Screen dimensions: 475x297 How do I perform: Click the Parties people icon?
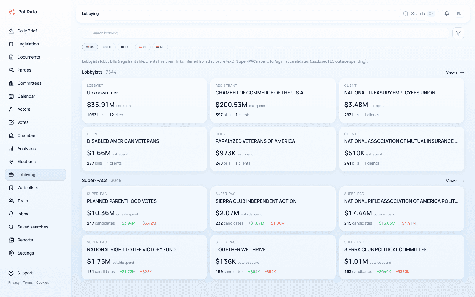(11, 70)
